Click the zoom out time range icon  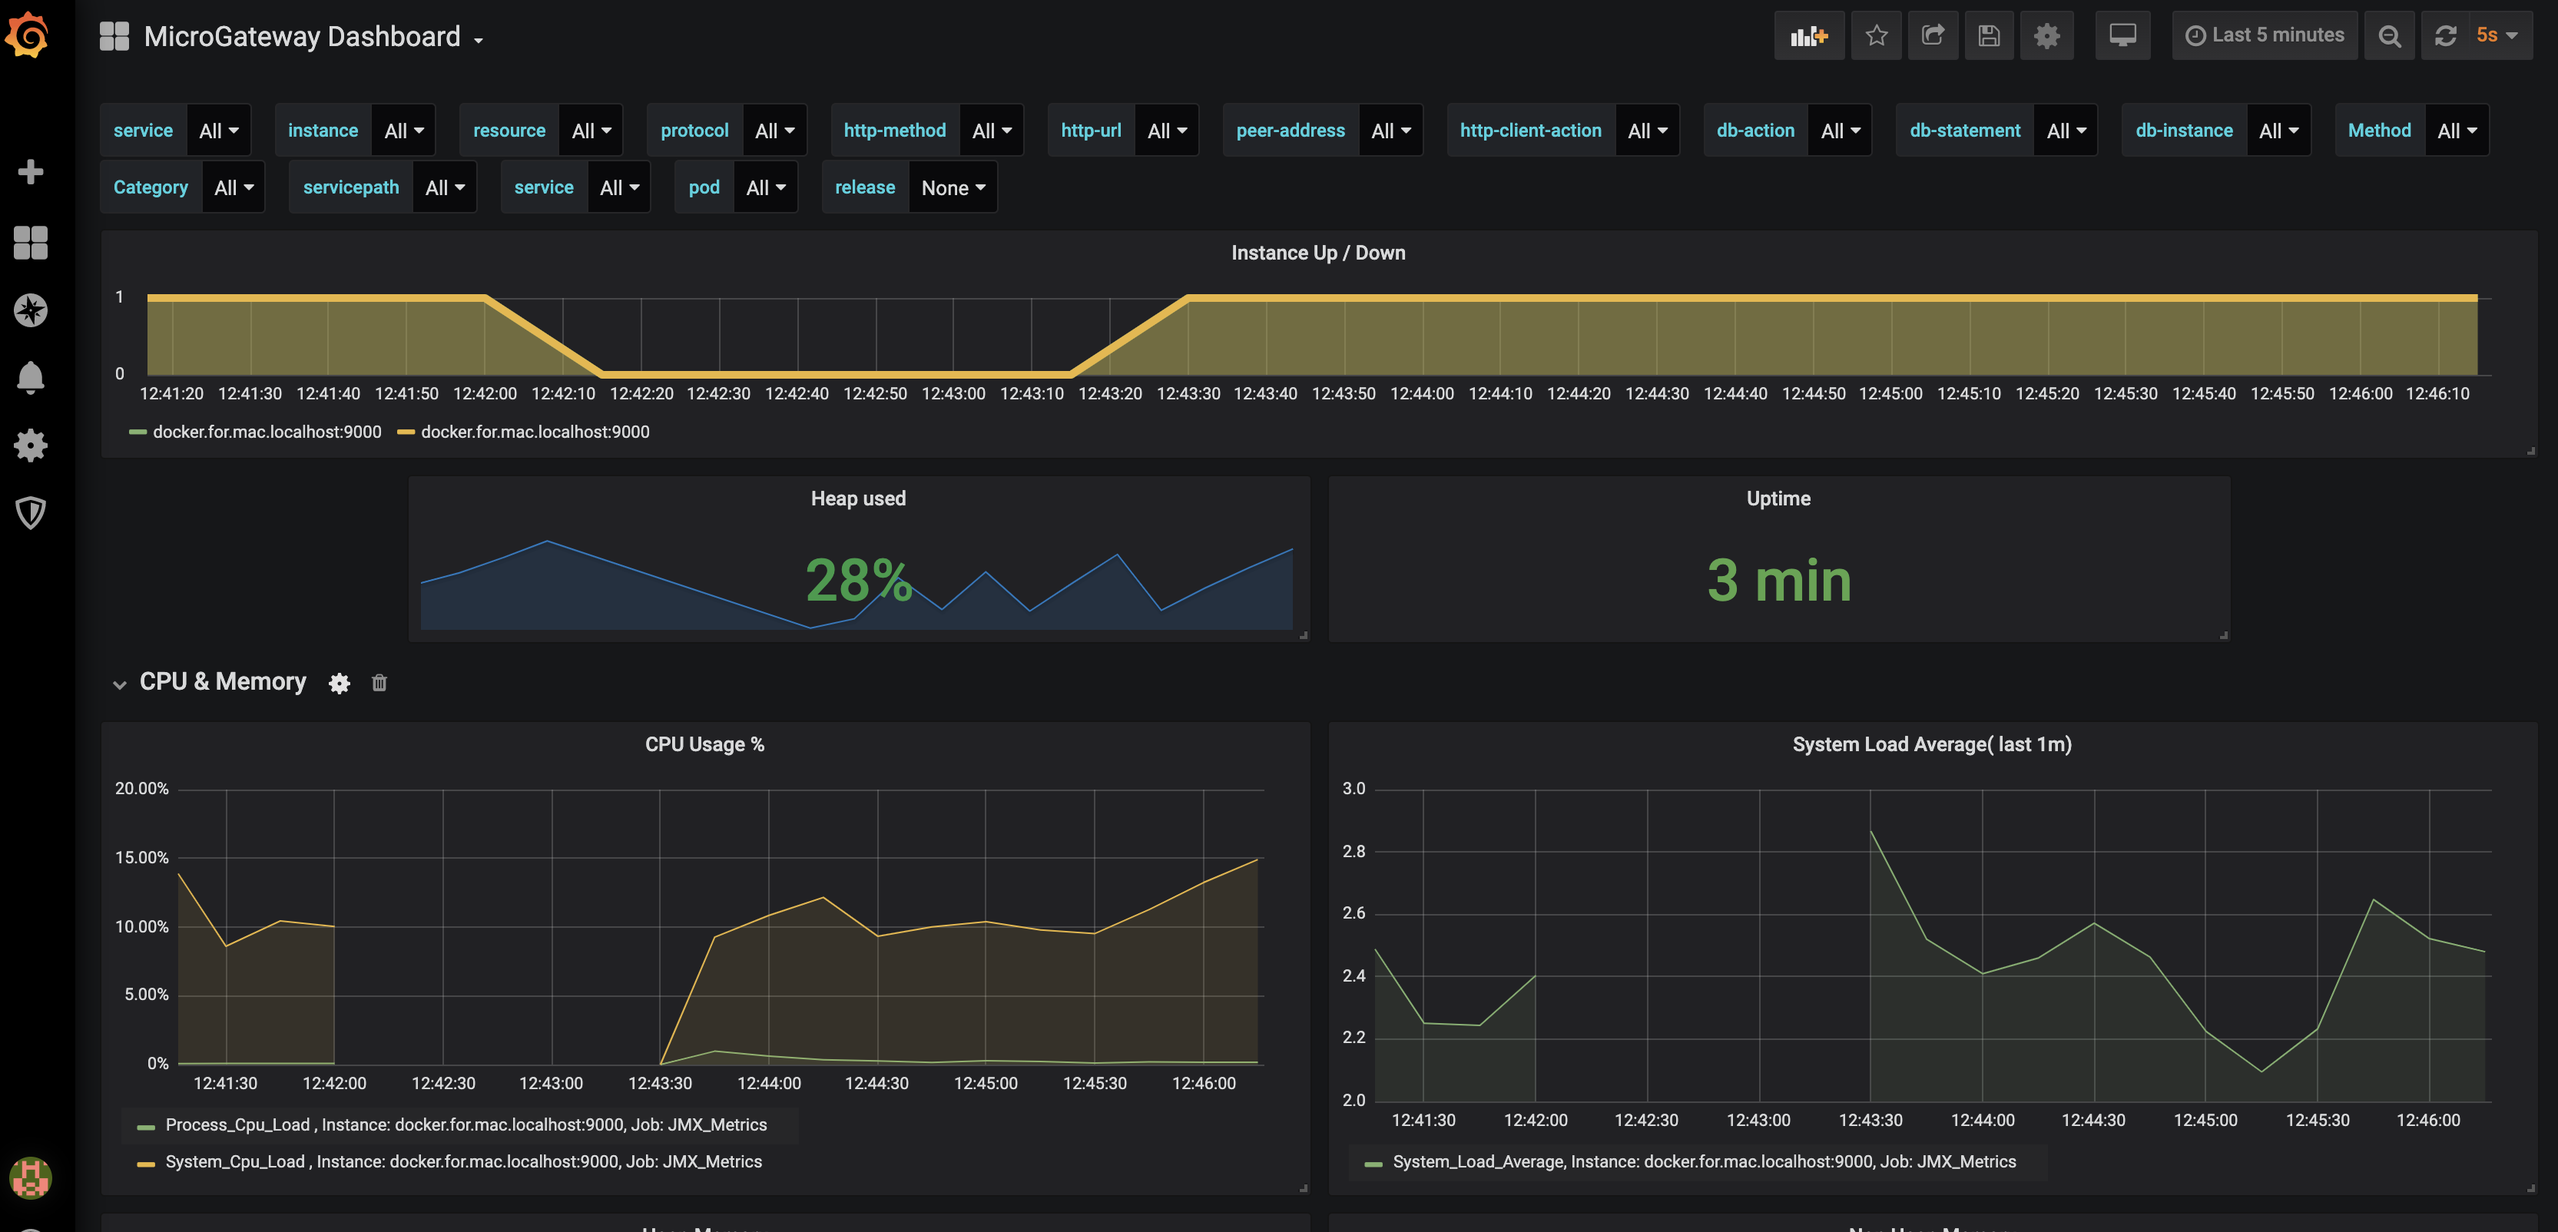pos(2389,37)
